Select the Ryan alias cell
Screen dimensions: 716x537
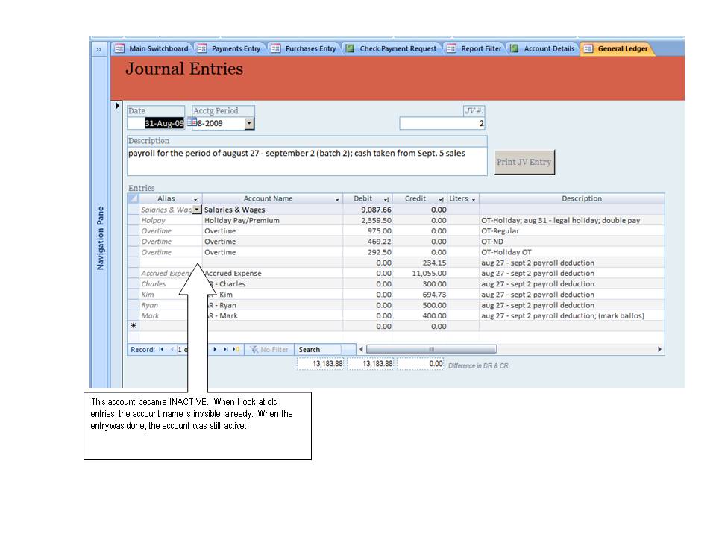click(x=163, y=305)
